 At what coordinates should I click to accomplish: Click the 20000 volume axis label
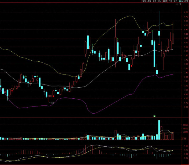tap(185, 125)
